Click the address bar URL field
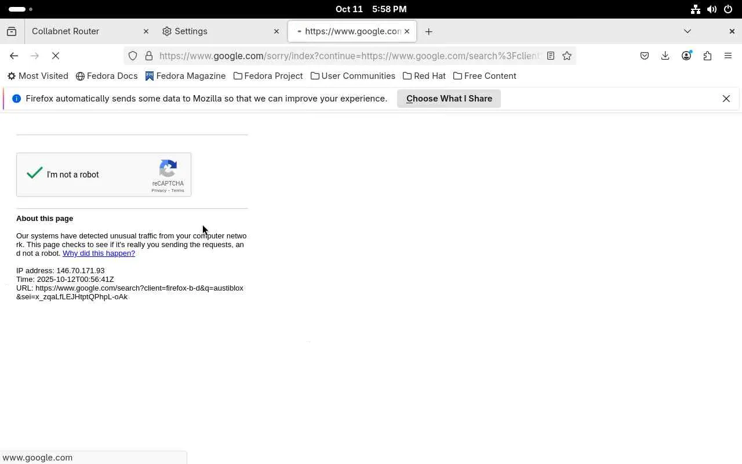 click(x=349, y=56)
